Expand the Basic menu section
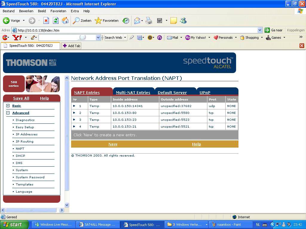Screen dimensions: 306x229 [x=8, y=106]
